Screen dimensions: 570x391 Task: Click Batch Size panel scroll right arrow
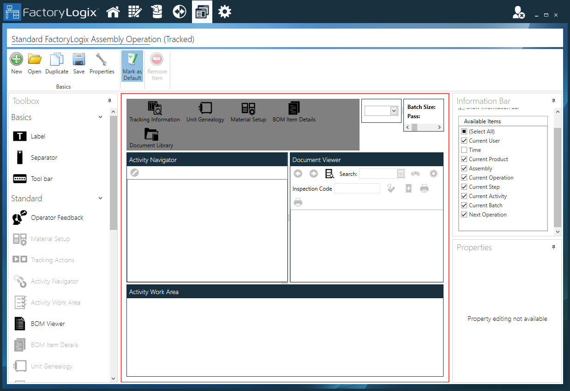[439, 127]
